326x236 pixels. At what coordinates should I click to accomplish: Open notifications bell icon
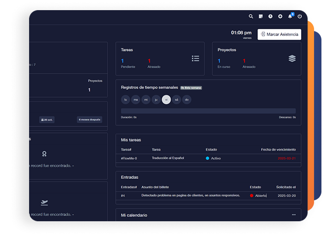[x=290, y=17]
